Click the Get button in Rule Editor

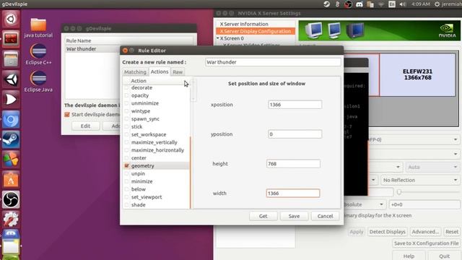click(263, 216)
